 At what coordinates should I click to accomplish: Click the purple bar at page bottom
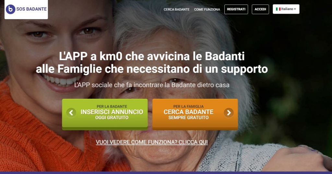166,173
